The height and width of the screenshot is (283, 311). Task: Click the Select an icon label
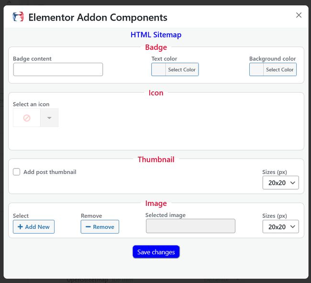tap(31, 104)
